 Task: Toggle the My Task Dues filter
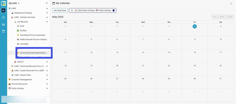tap(60, 10)
